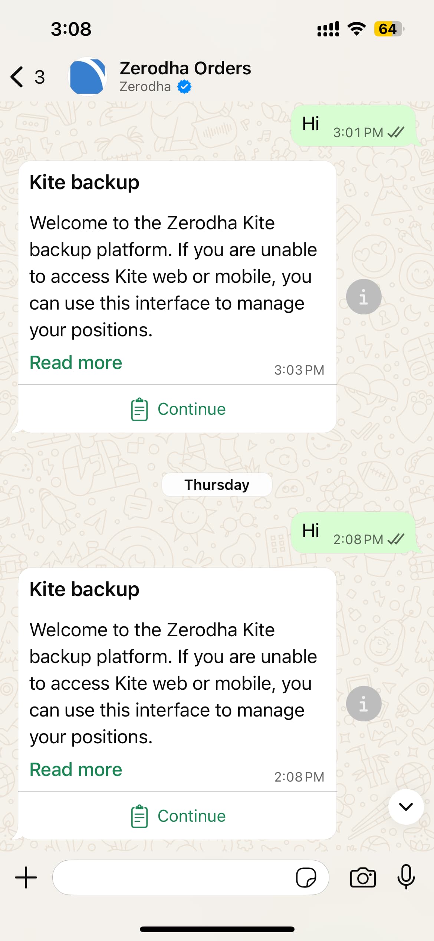Screen dimensions: 434x941
Task: Tap the back arrow to chats list
Action: coord(17,77)
